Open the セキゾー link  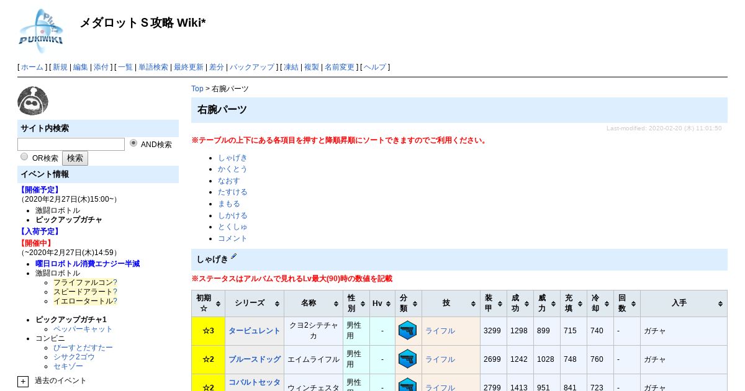(x=68, y=366)
